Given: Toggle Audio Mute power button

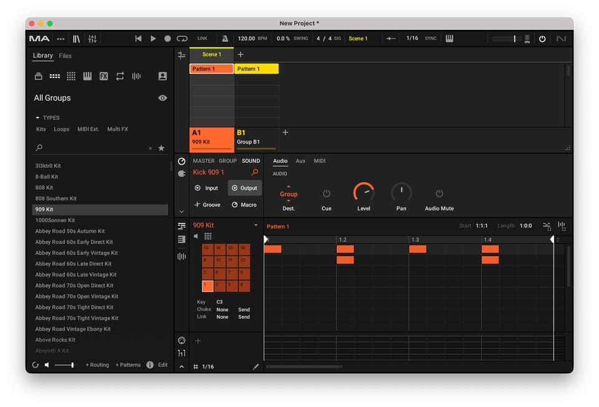Looking at the screenshot, I should [439, 194].
